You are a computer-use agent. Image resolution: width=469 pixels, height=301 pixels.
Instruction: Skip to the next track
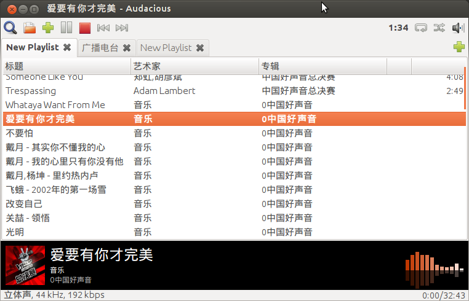[x=122, y=28]
